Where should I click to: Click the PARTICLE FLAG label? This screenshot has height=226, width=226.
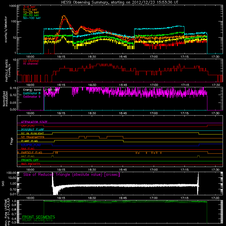pyautogui.click(x=32, y=152)
